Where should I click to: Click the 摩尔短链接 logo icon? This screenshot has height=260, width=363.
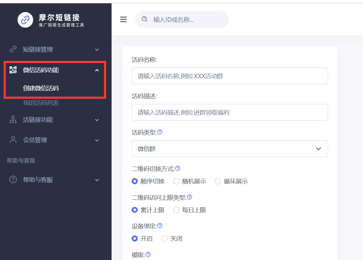25,20
